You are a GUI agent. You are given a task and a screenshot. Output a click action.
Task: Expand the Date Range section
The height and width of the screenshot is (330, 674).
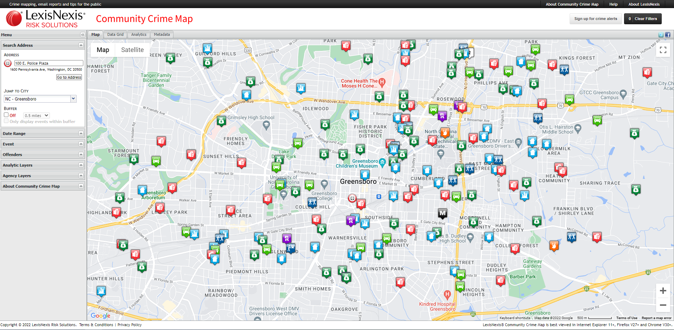coord(43,134)
